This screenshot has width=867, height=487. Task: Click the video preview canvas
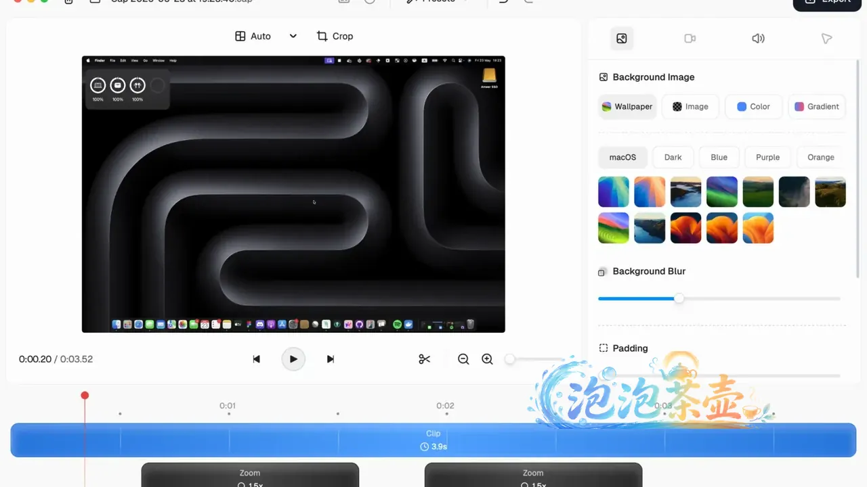(293, 194)
